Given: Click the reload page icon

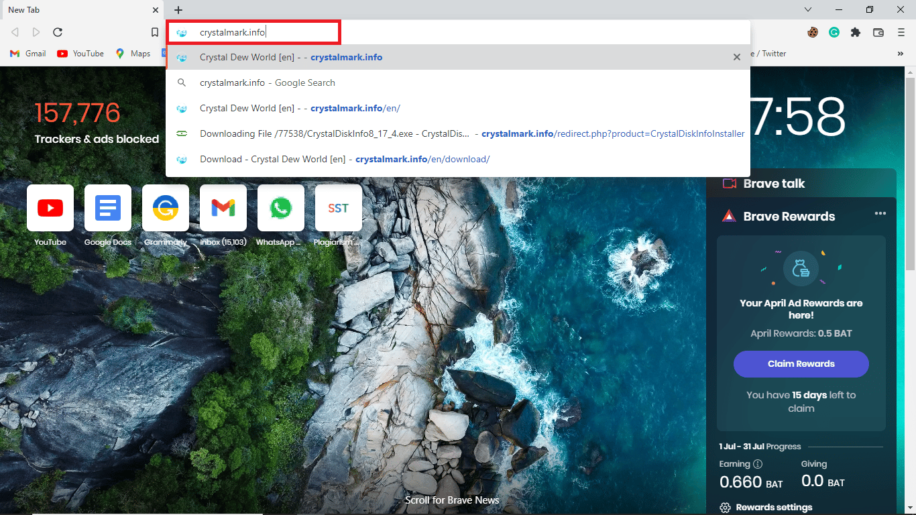Looking at the screenshot, I should point(58,32).
